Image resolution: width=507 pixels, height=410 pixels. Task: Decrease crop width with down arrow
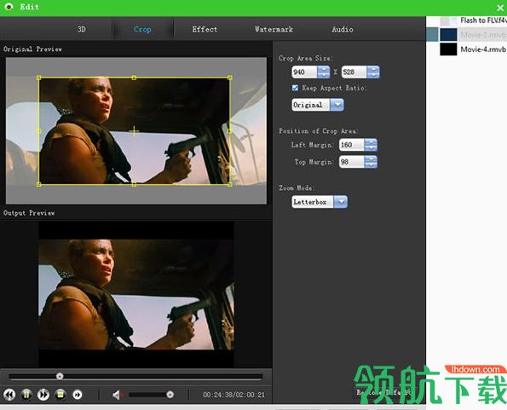pyautogui.click(x=323, y=75)
